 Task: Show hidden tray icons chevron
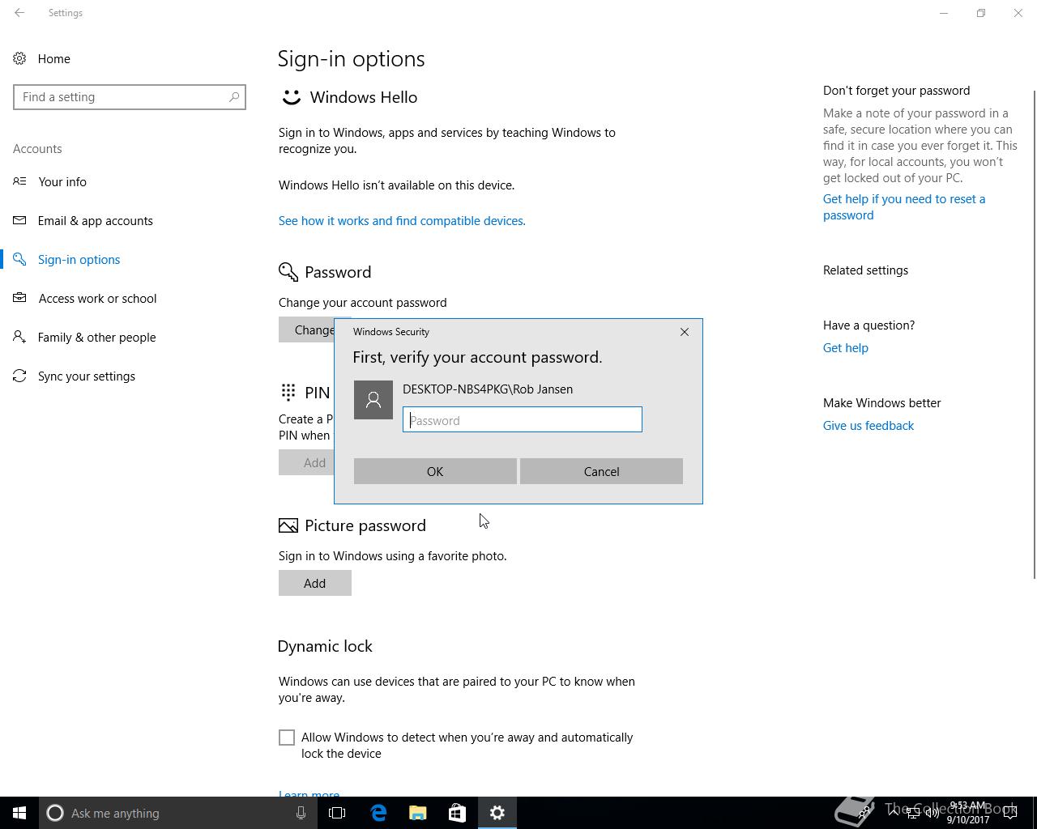pyautogui.click(x=894, y=813)
